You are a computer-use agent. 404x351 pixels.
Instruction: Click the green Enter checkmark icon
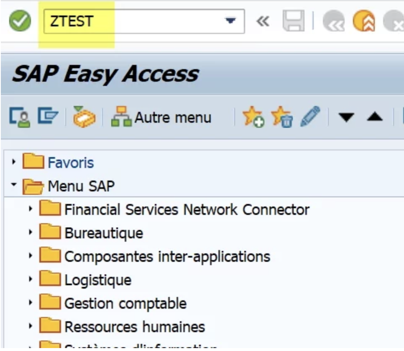coord(20,22)
